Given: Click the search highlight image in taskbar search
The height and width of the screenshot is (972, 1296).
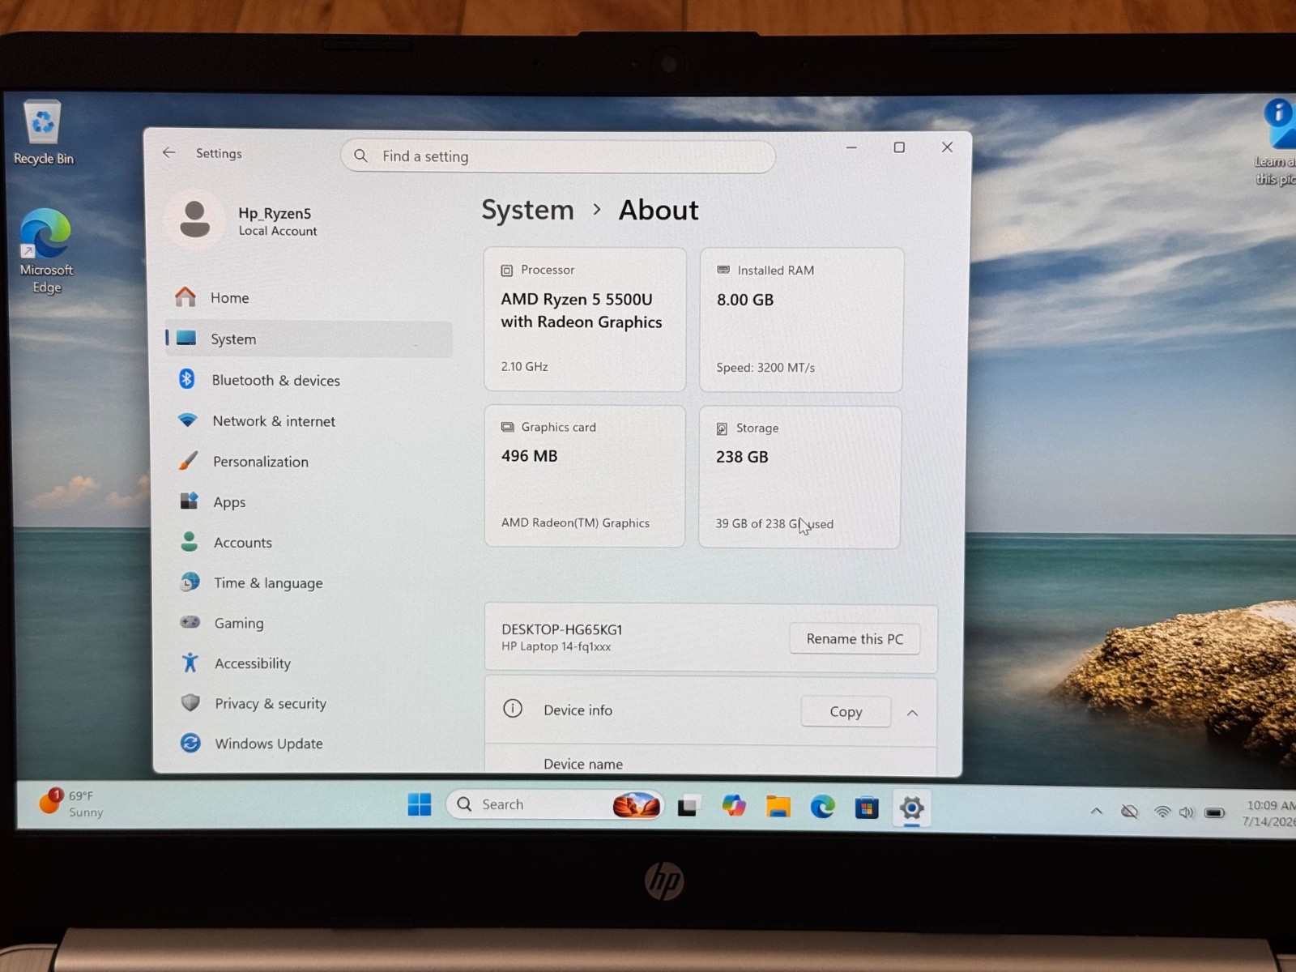Looking at the screenshot, I should click(636, 805).
